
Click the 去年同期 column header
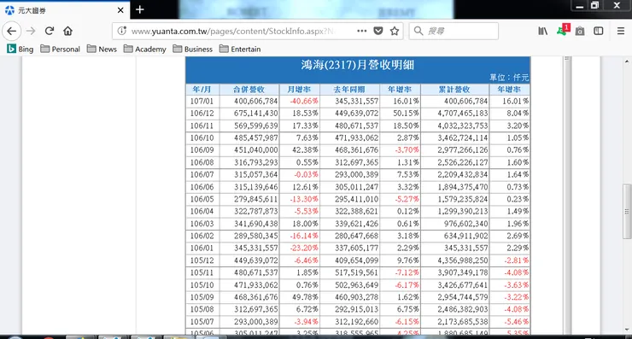(349, 90)
